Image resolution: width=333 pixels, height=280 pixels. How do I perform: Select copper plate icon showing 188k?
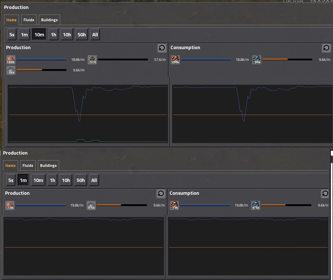11,60
